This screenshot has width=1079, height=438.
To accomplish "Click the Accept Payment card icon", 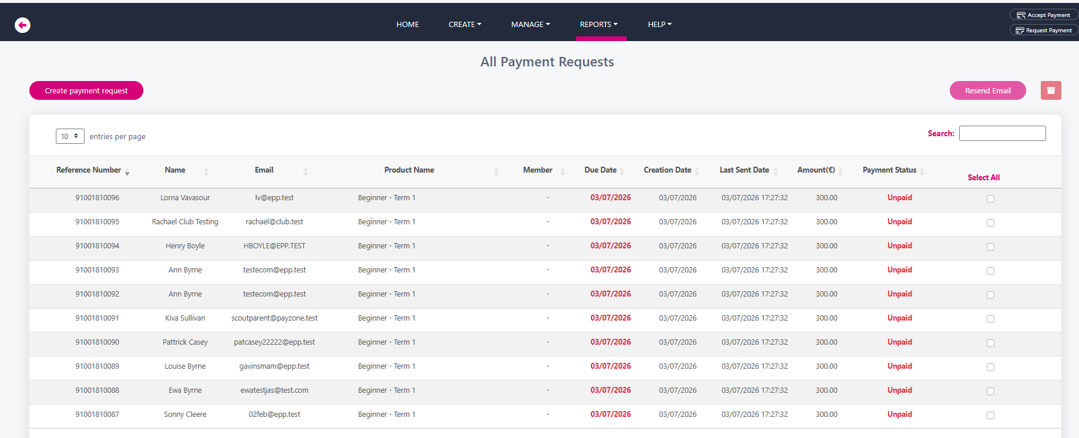I will [1021, 15].
